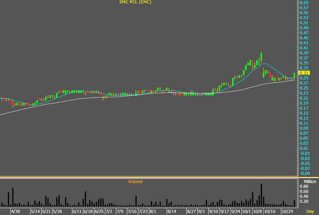Click the 0.01 price axis label
This screenshot has width=319, height=215.
(304, 148)
